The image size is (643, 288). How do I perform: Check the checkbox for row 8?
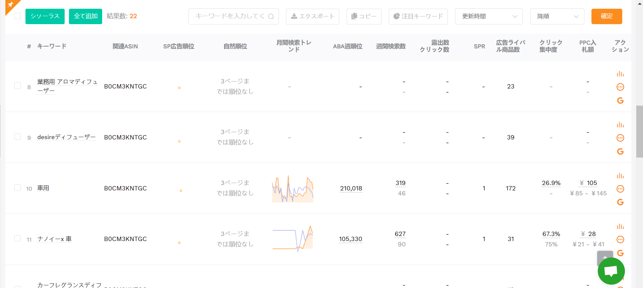tap(18, 85)
